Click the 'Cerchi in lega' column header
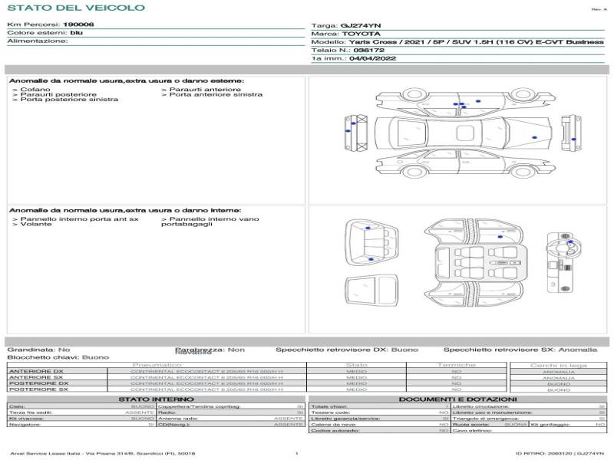This screenshot has height=460, width=614. pos(559,366)
